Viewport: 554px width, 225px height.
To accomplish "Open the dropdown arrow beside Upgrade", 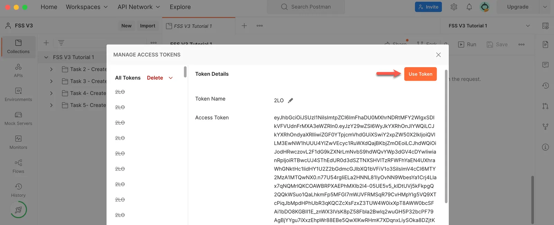I will click(545, 7).
